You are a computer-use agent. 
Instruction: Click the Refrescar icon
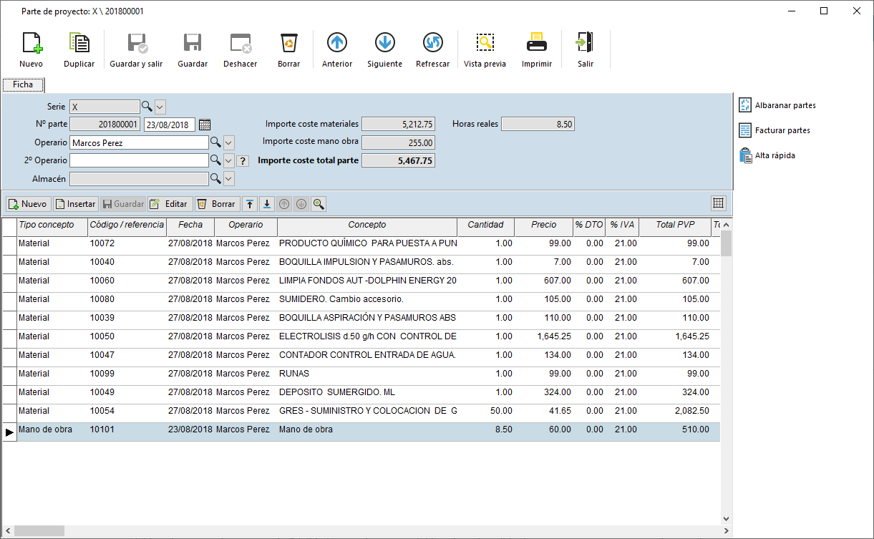pos(432,43)
